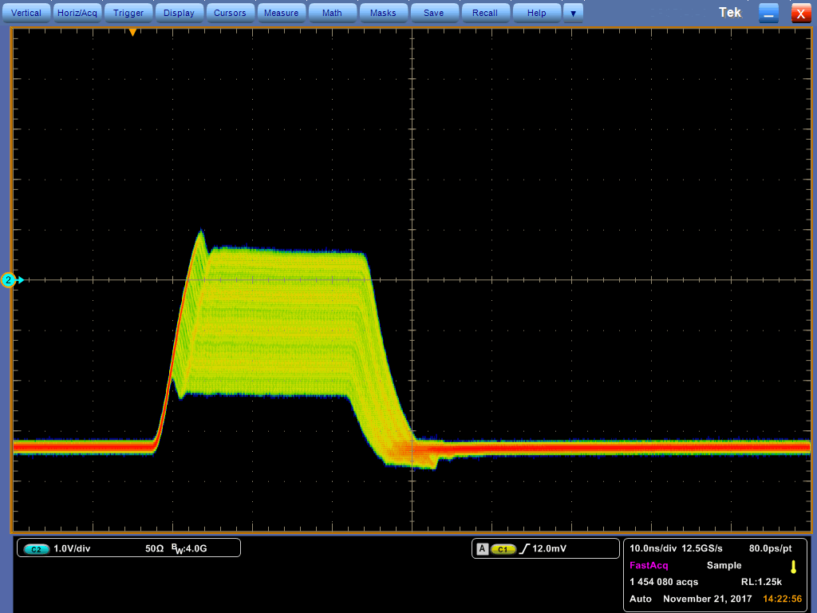The height and width of the screenshot is (613, 817).
Task: Expand the menu bar dropdown arrow
Action: pyautogui.click(x=572, y=13)
